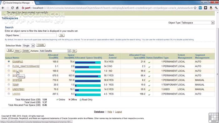Open a new browser tab

[x=37, y=3]
